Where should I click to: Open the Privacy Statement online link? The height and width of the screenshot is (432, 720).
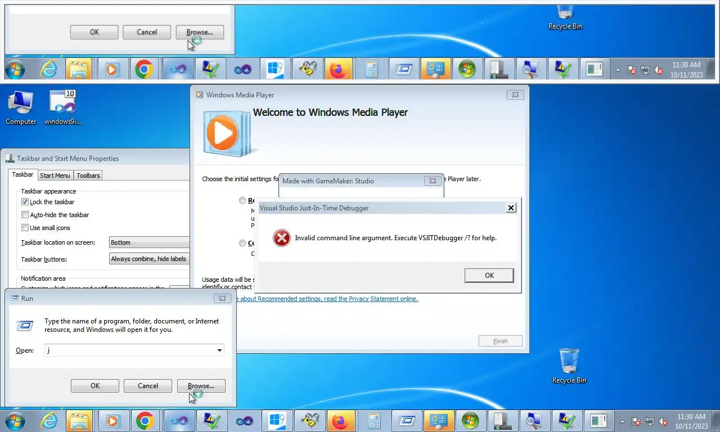327,299
